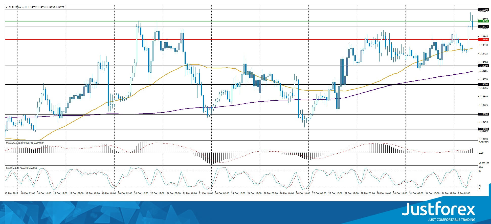
Task: Click the 1.13270 price scale value
Action: pyautogui.click(x=484, y=139)
